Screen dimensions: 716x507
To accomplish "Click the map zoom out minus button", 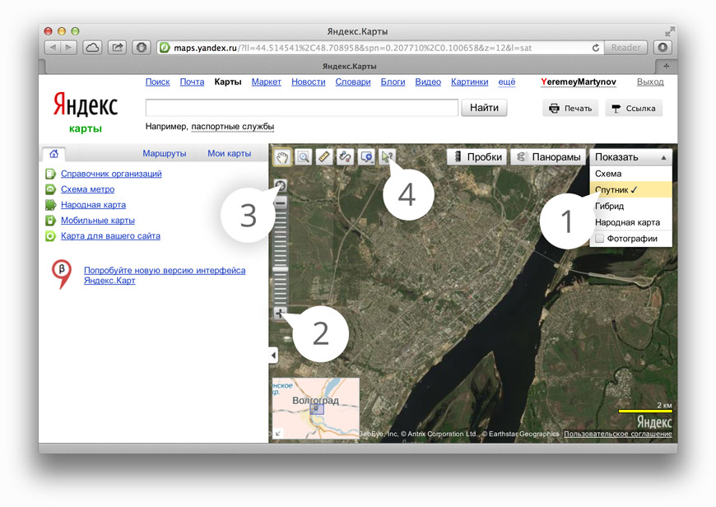I will (x=281, y=202).
